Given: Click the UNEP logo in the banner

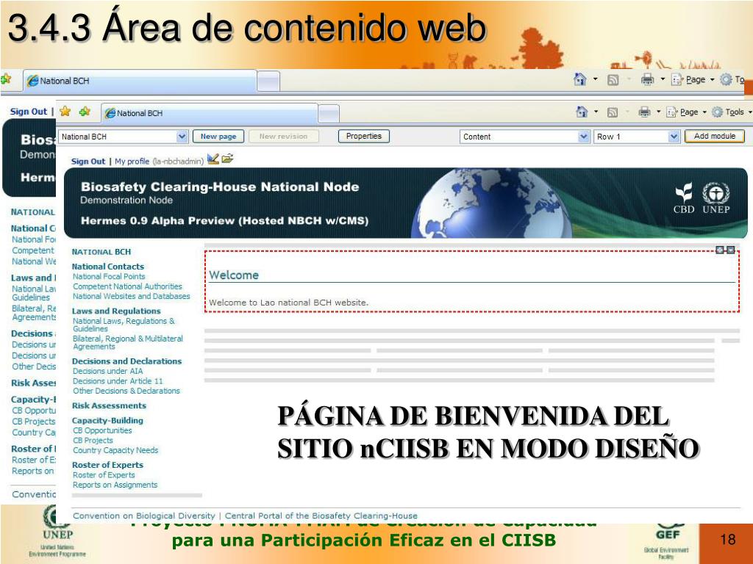Looking at the screenshot, I should [x=716, y=198].
